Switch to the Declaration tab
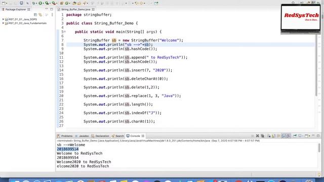This screenshot has width=324, height=182. click(x=100, y=136)
